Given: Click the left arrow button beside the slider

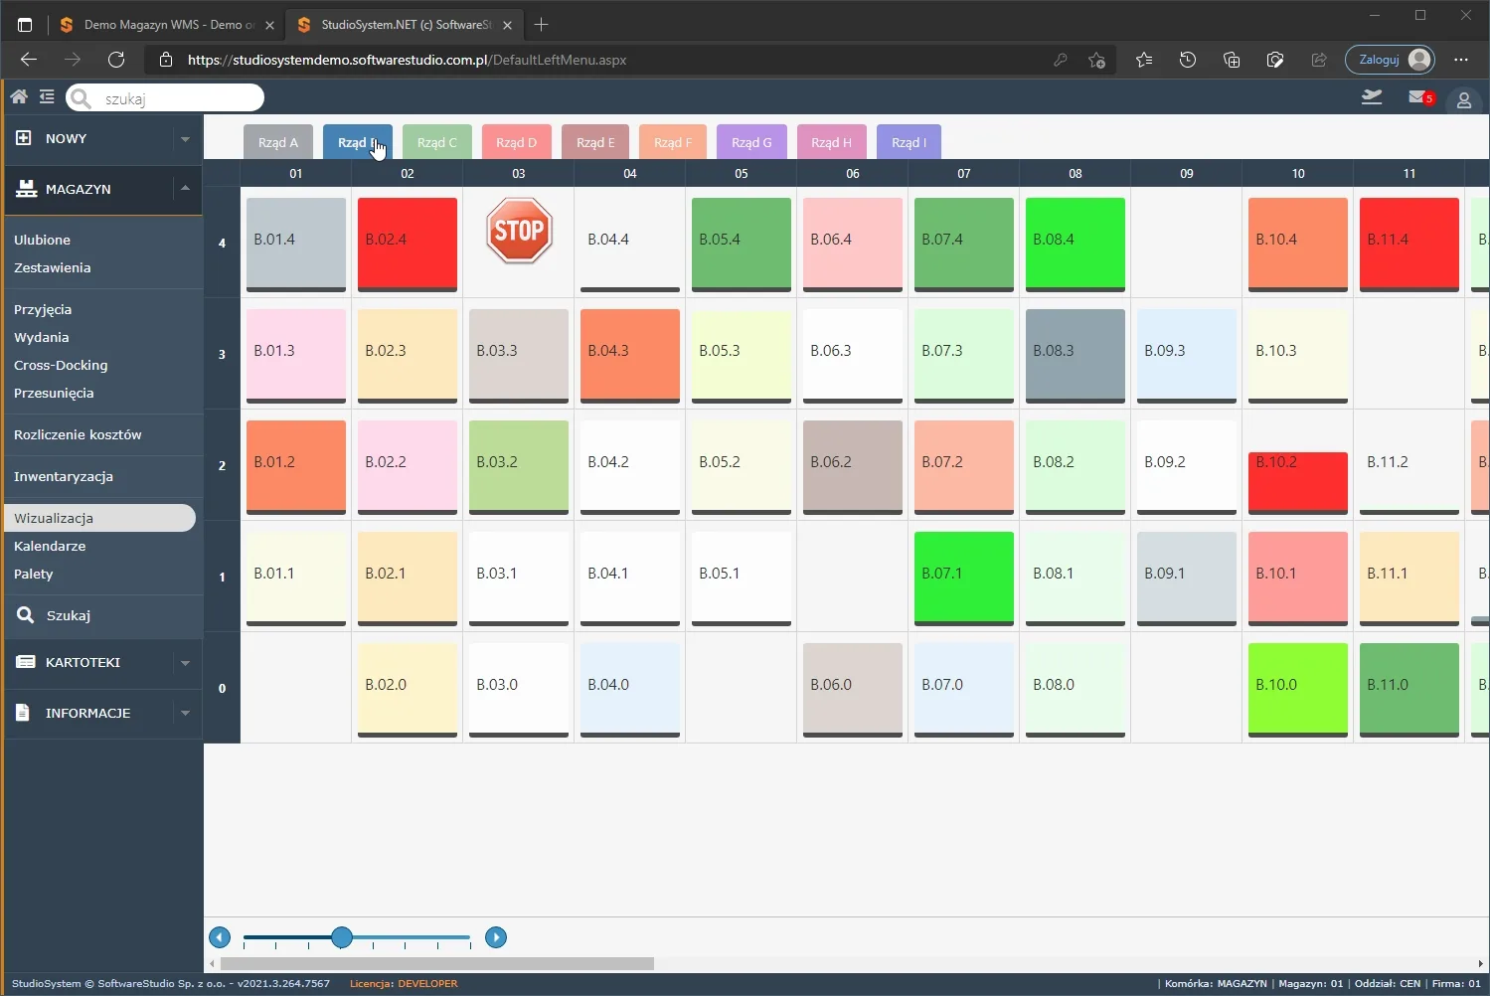Looking at the screenshot, I should coord(220,937).
